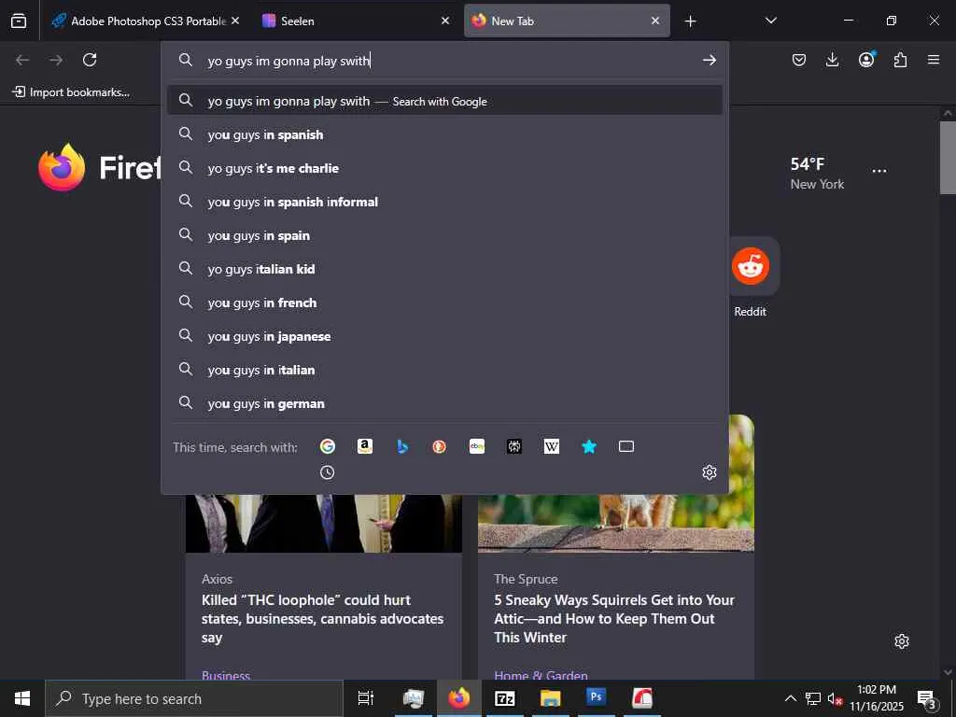Open Windows Start menu
956x717 pixels.
(22, 698)
